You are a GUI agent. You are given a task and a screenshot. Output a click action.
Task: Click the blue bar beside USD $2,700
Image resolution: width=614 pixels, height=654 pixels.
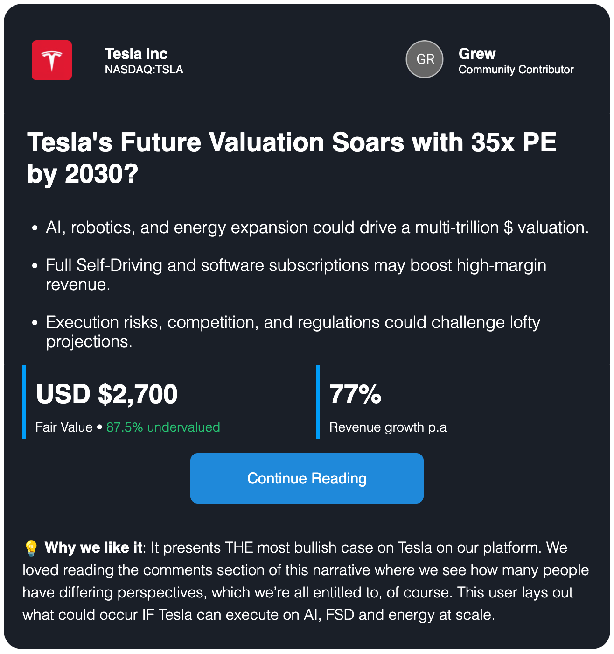click(x=24, y=402)
